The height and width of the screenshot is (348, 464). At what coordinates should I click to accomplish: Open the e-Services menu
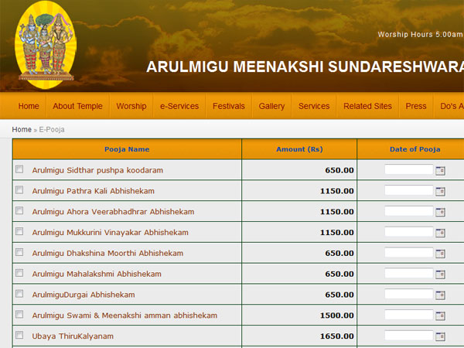coord(179,106)
